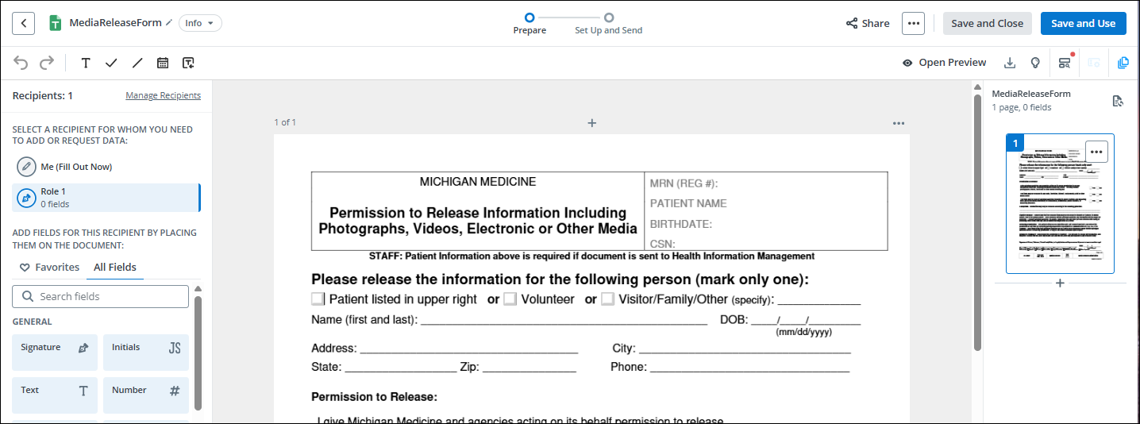Click the green document template icon

coord(56,23)
